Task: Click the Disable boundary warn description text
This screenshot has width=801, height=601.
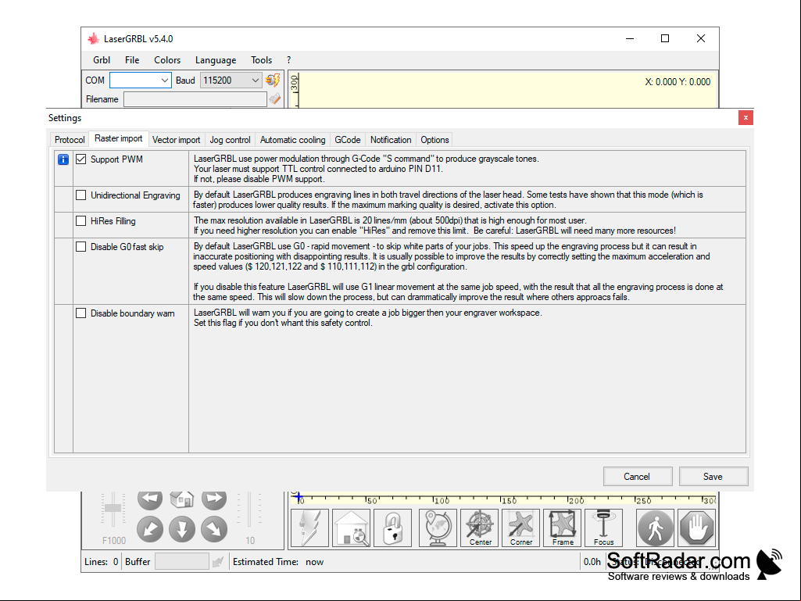Action: point(368,318)
